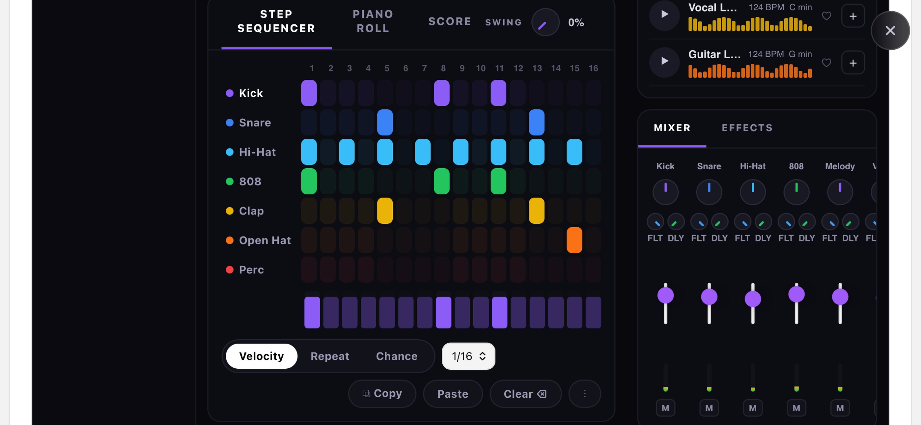Enable Kick step 16

click(x=593, y=93)
